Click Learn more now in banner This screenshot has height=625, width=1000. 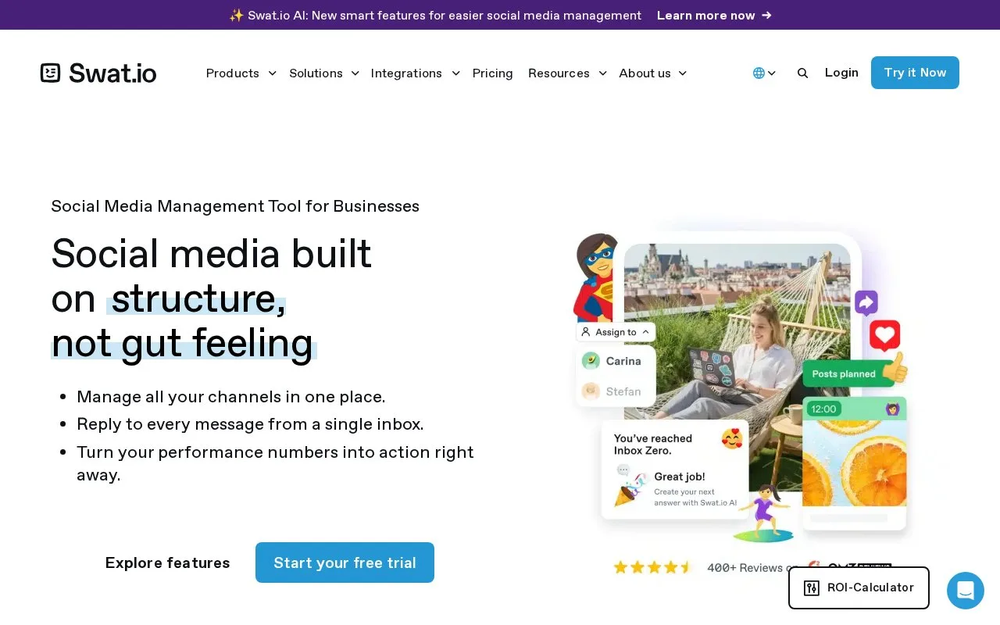click(x=714, y=15)
